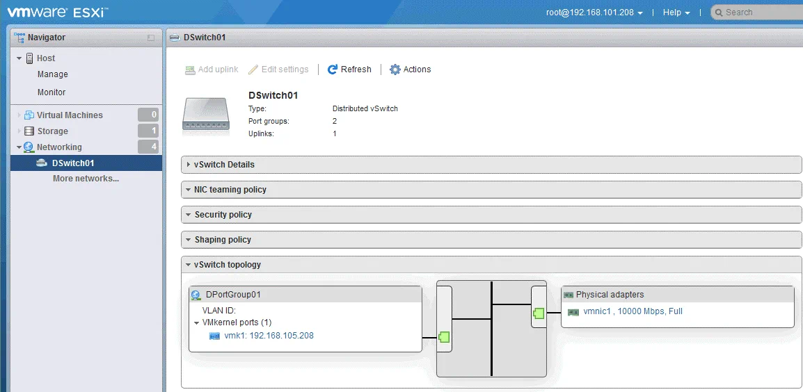Select Storage in the Navigator tree
803x392 pixels.
(52, 131)
